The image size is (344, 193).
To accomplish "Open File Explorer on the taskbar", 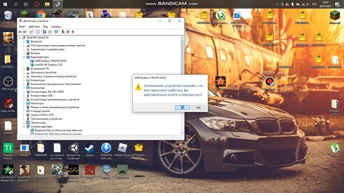I will point(47,4).
